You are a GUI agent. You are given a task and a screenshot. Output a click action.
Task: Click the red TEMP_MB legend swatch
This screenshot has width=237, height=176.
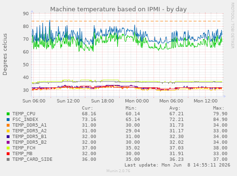(x=8, y=154)
